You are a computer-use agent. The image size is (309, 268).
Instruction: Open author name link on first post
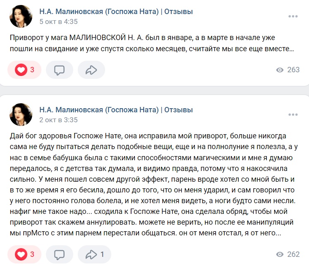(x=116, y=12)
